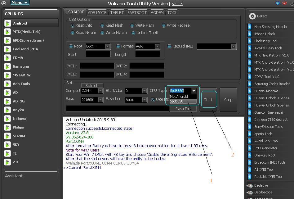294x199 pixels.
Task: Select the Unlock Theft radio option
Action: 133,33
